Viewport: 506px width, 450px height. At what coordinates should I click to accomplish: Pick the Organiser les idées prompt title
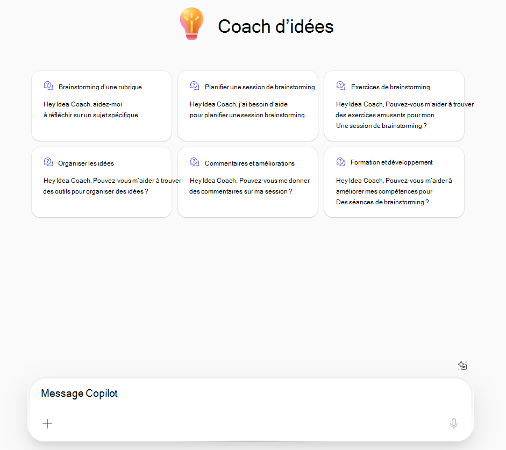click(86, 163)
